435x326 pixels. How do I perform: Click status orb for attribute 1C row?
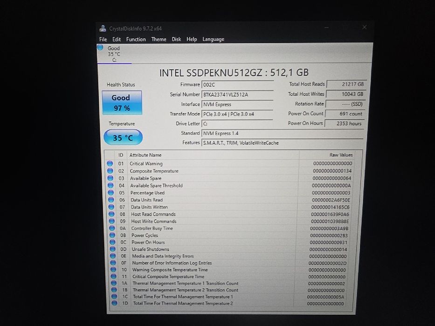pos(114,296)
